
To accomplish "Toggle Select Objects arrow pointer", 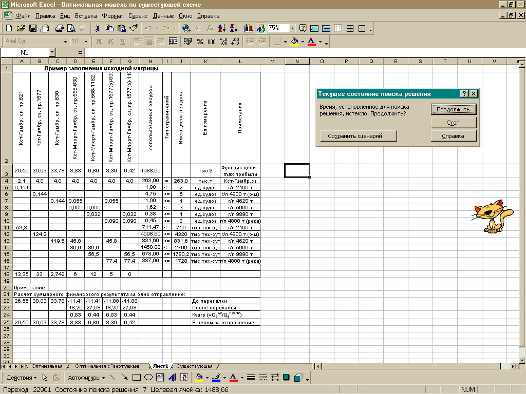I will click(x=45, y=378).
